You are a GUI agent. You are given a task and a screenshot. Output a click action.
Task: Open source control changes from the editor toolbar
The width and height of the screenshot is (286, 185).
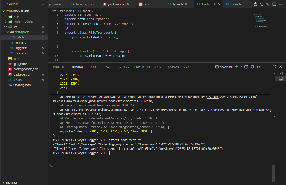pos(262,4)
